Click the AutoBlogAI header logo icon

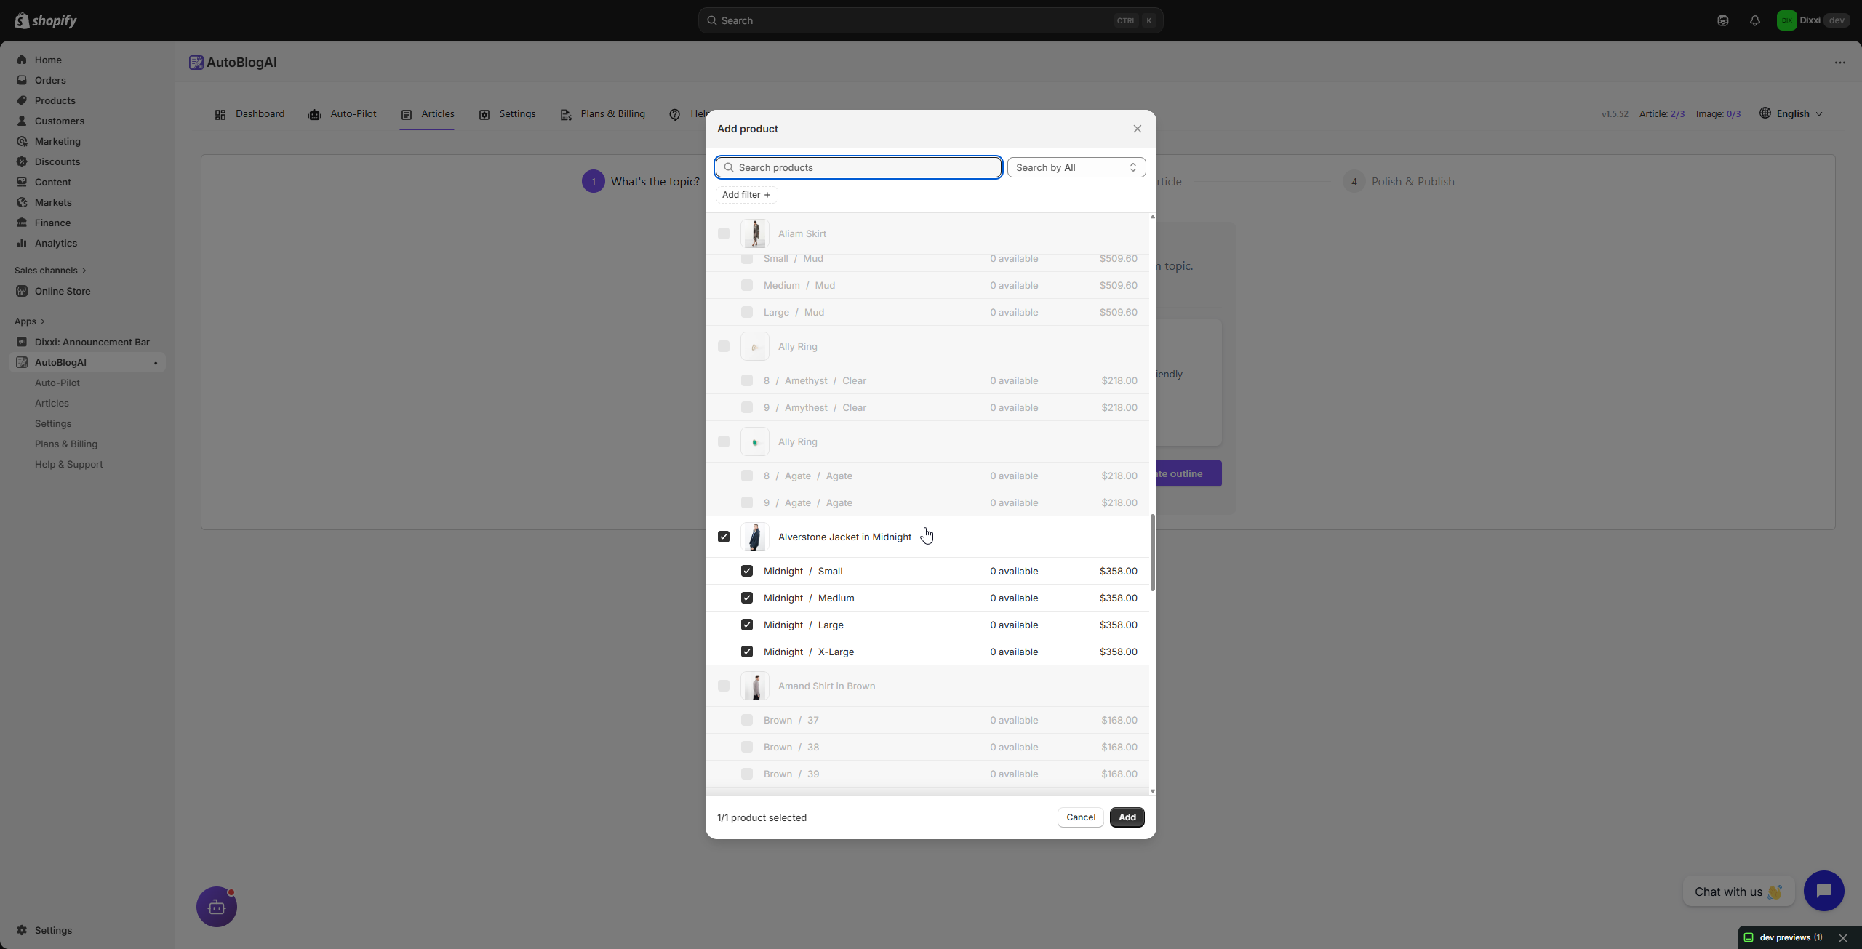point(196,63)
